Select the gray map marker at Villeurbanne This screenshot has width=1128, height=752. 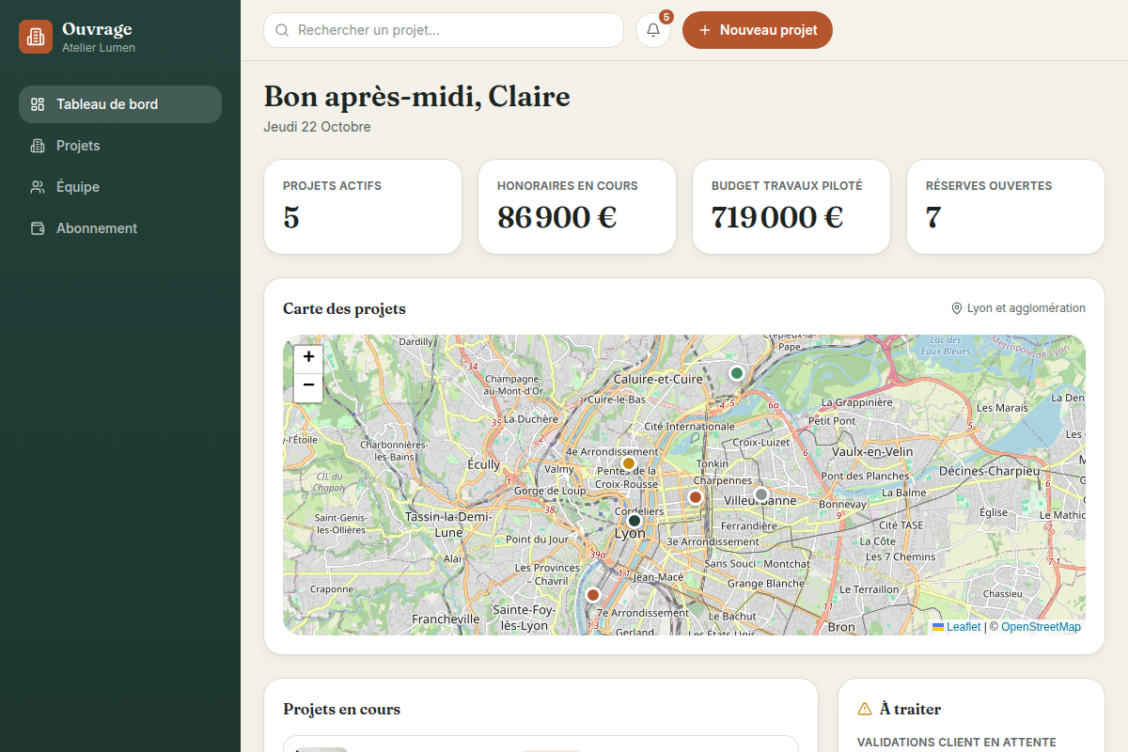(x=761, y=493)
